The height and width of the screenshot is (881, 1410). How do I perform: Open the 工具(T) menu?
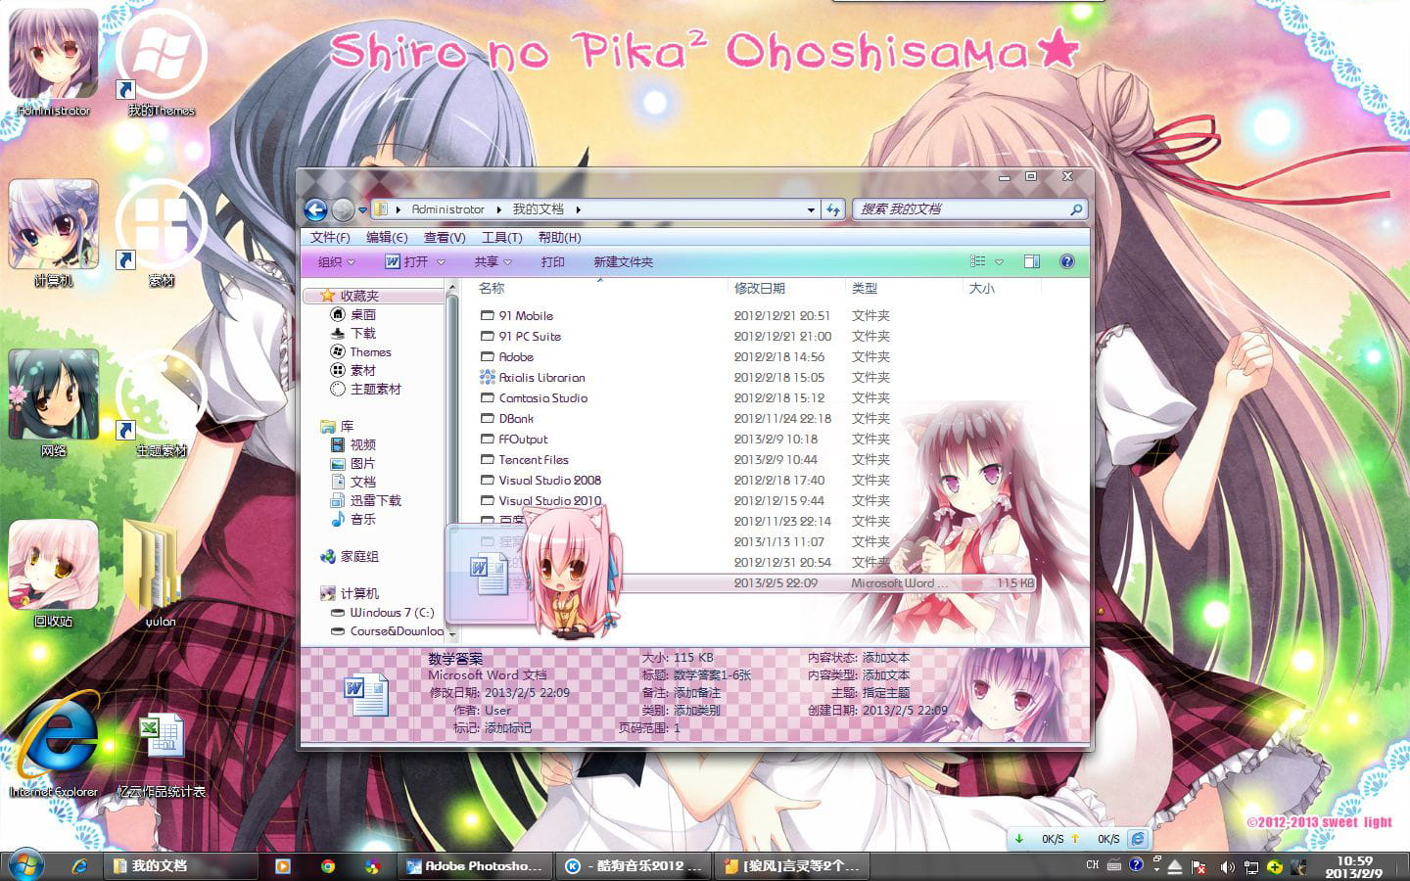point(500,236)
